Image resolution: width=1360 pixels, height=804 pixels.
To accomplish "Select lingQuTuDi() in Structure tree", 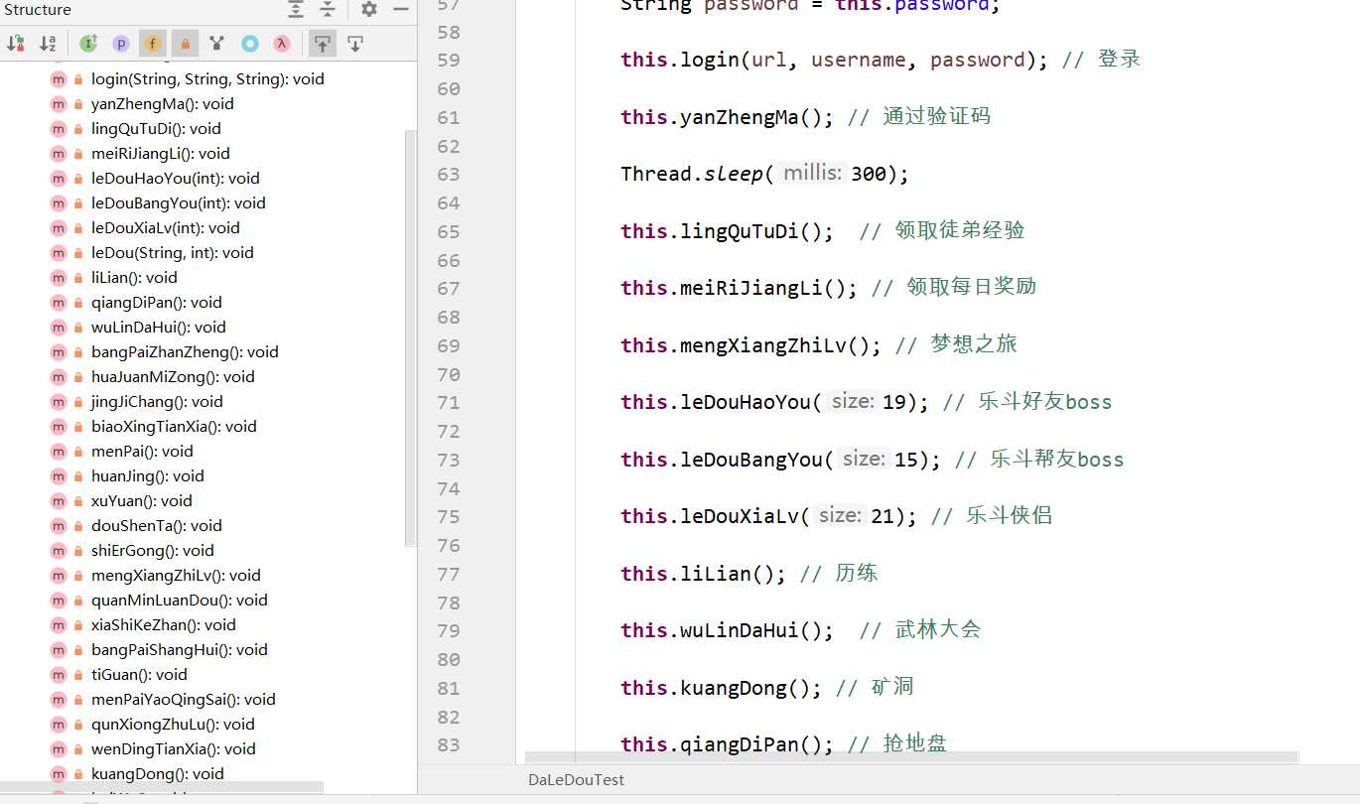I will (156, 128).
